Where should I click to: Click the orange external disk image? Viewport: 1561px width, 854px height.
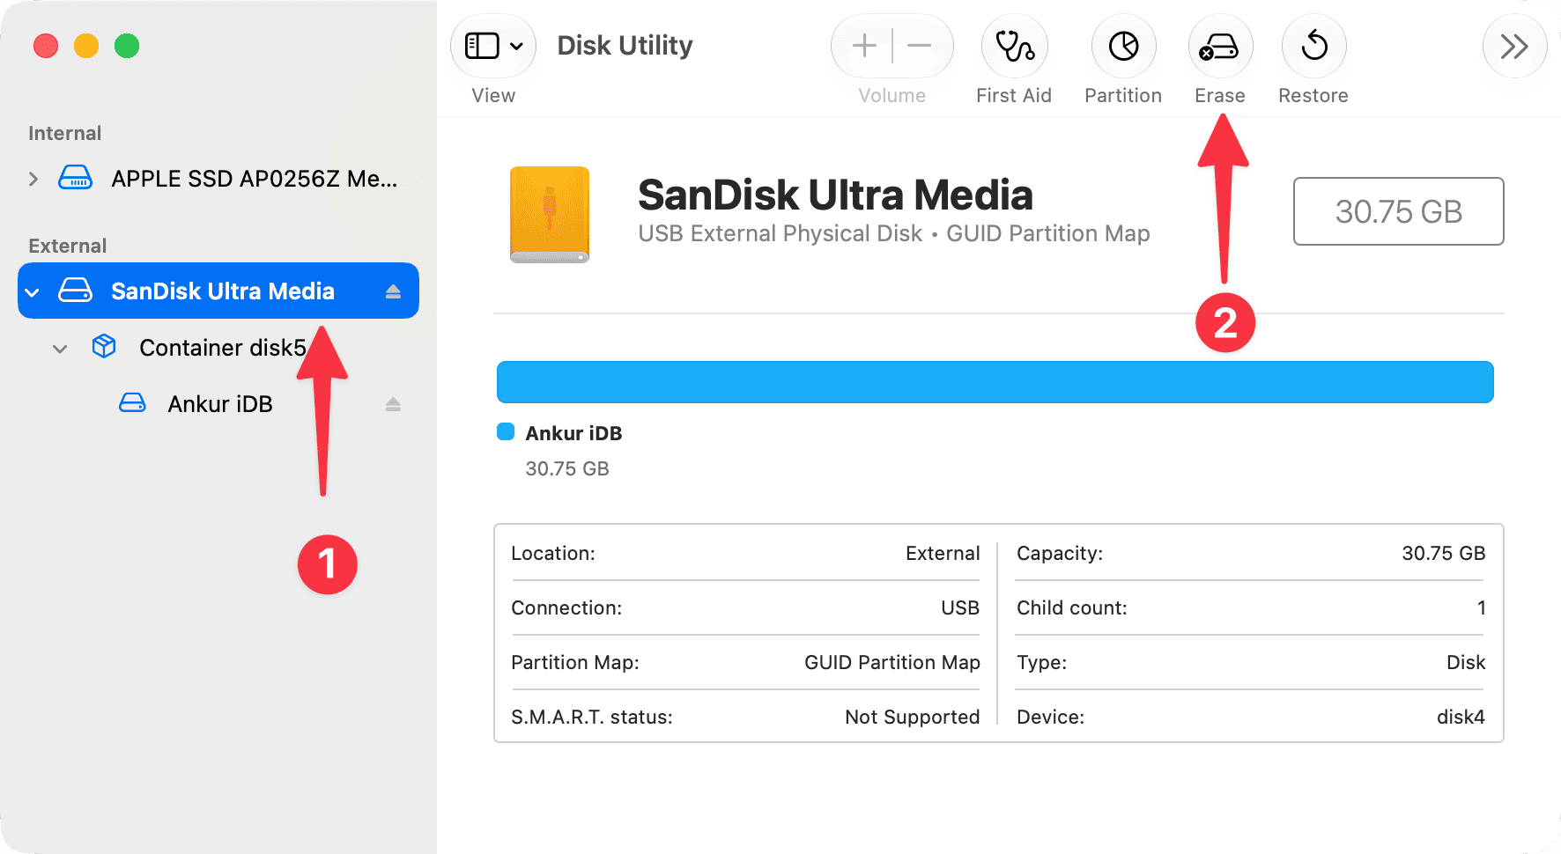coord(550,215)
